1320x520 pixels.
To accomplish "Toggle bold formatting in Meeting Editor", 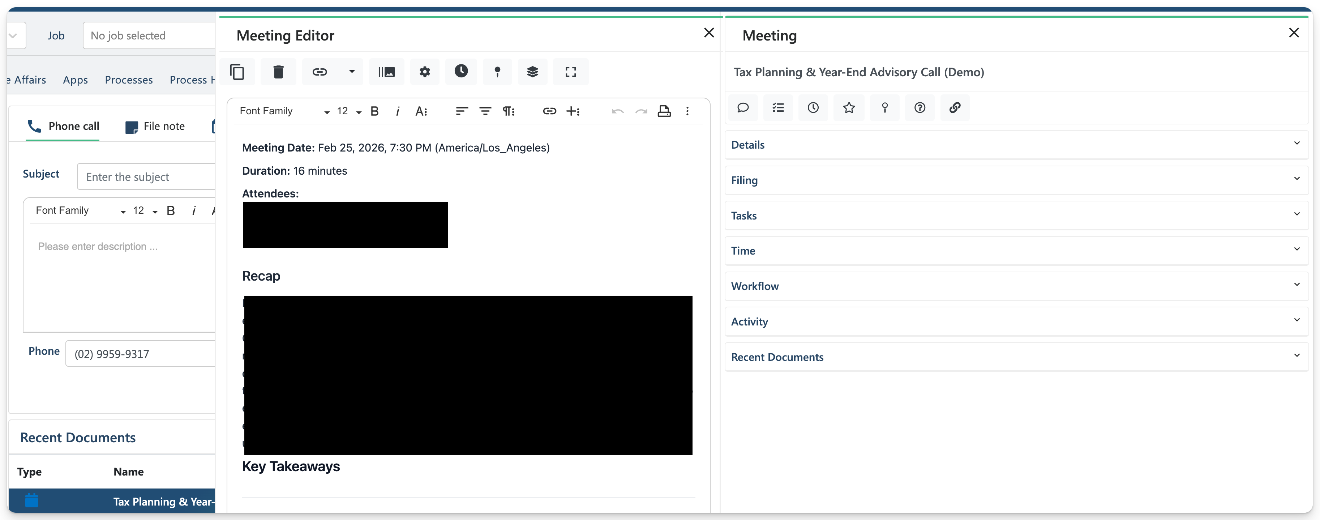I will [374, 111].
